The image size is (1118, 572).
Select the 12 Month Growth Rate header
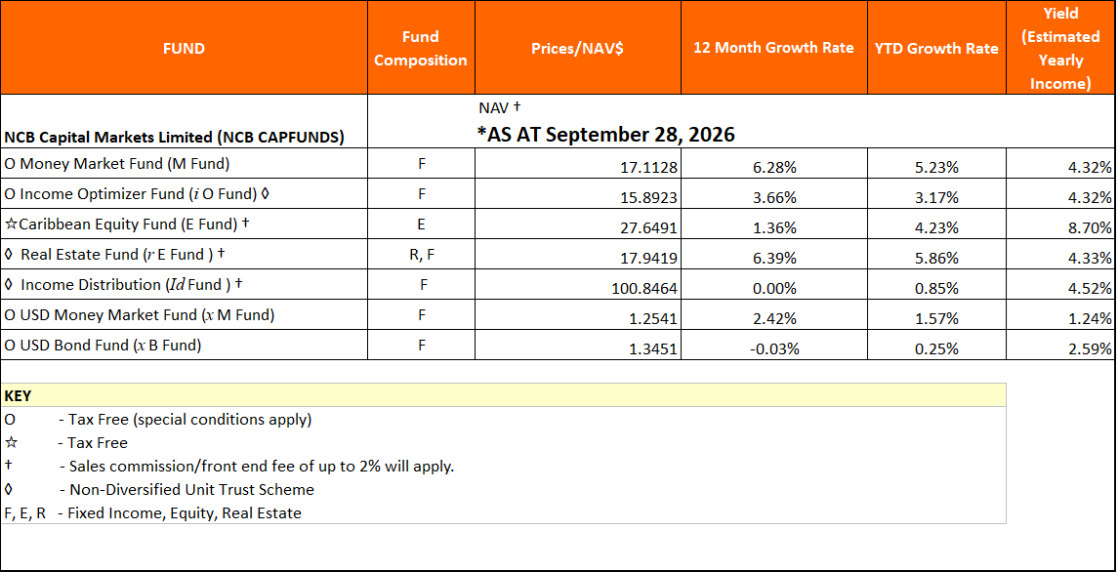[773, 48]
